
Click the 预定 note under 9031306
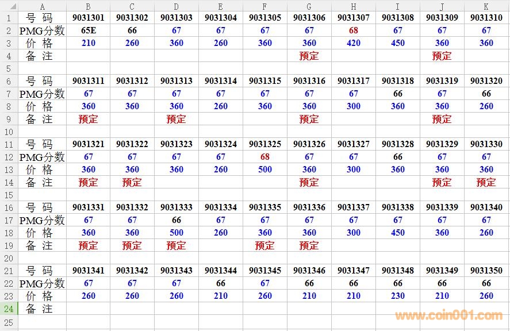(309, 56)
